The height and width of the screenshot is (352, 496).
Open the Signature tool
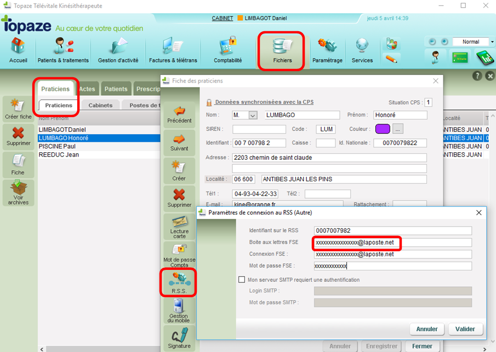(179, 338)
